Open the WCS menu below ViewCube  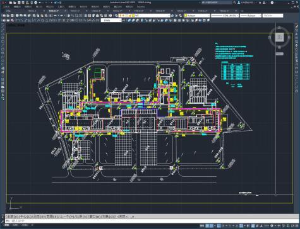coord(279,54)
